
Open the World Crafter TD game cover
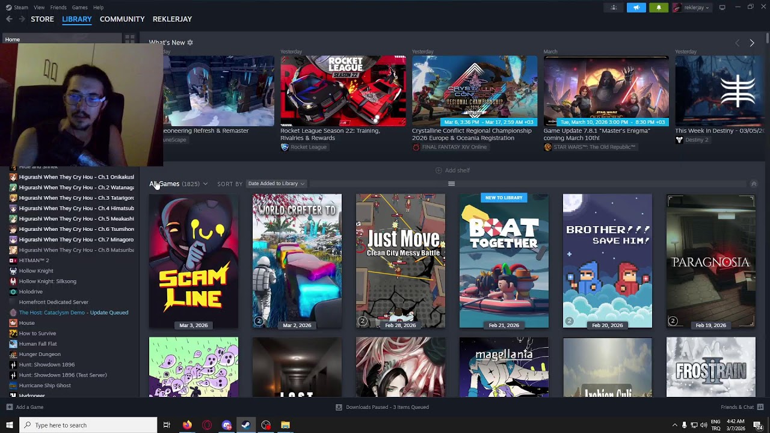tap(297, 261)
